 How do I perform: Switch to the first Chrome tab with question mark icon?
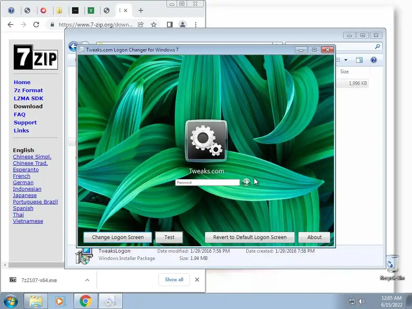pyautogui.click(x=11, y=10)
